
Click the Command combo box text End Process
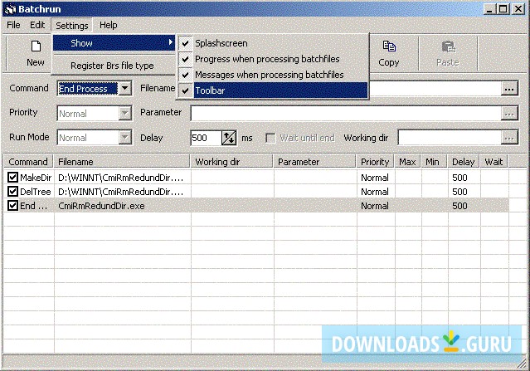(x=83, y=89)
